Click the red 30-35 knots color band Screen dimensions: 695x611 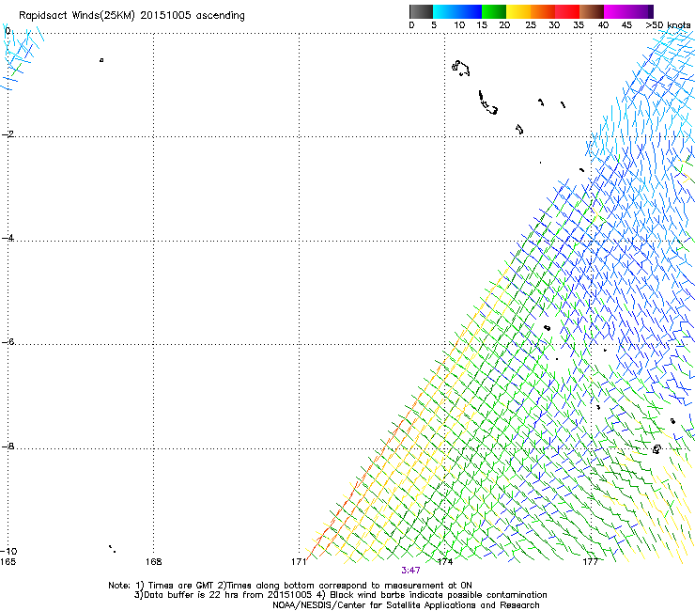coord(567,11)
